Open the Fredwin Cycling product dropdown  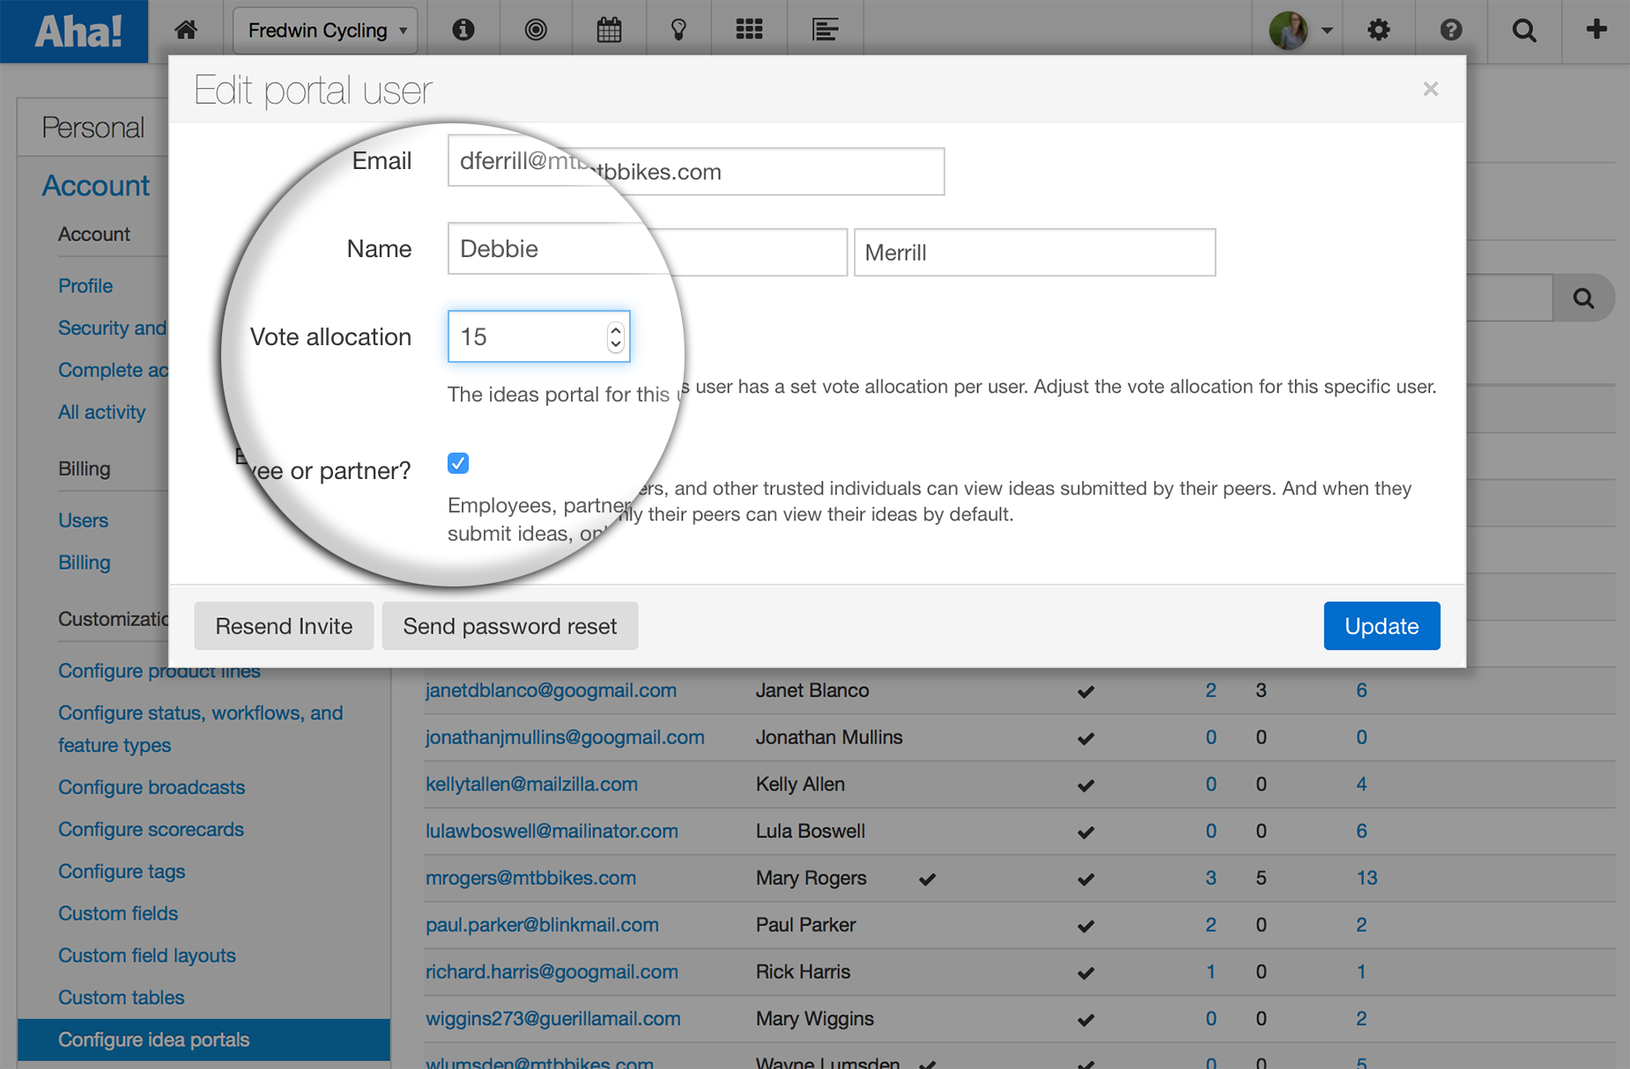click(325, 31)
